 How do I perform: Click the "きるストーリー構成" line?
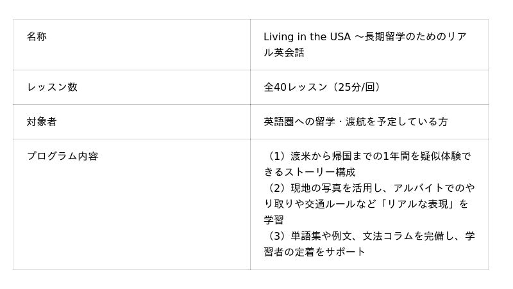pyautogui.click(x=310, y=172)
